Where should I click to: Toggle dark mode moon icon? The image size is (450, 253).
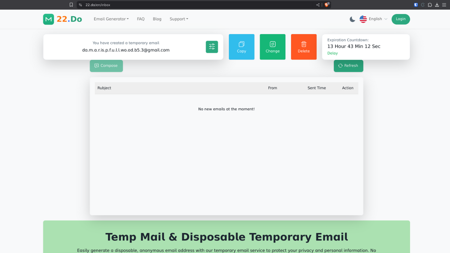(x=352, y=19)
